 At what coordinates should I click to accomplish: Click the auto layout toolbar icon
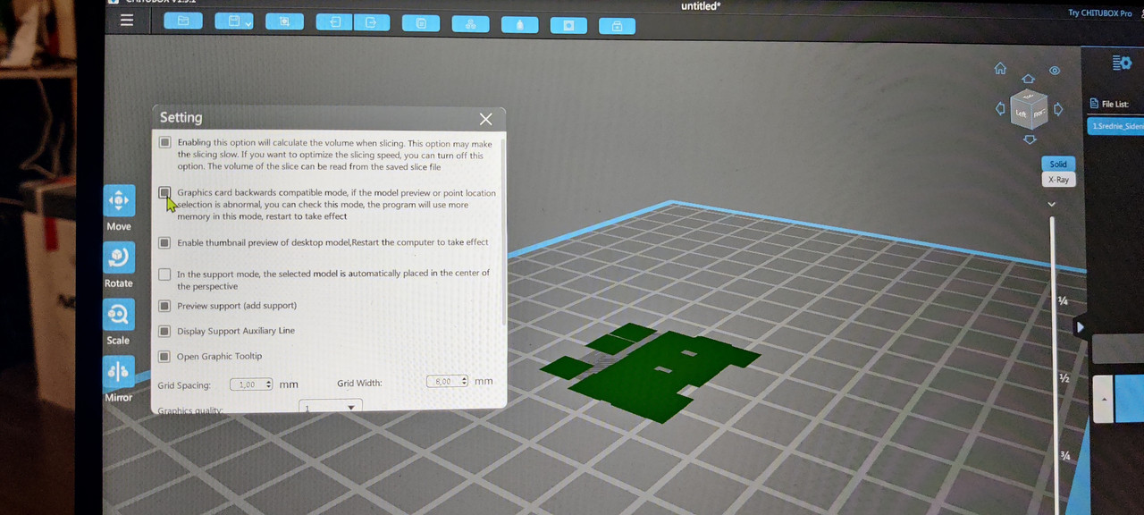(x=470, y=23)
